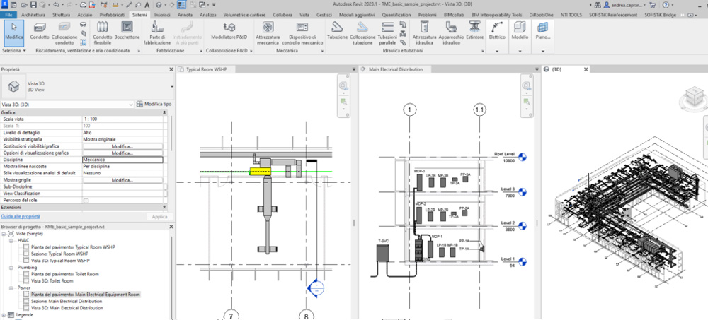This screenshot has width=708, height=320.
Task: Switch to the Vista ribbon tab
Action: (x=304, y=14)
